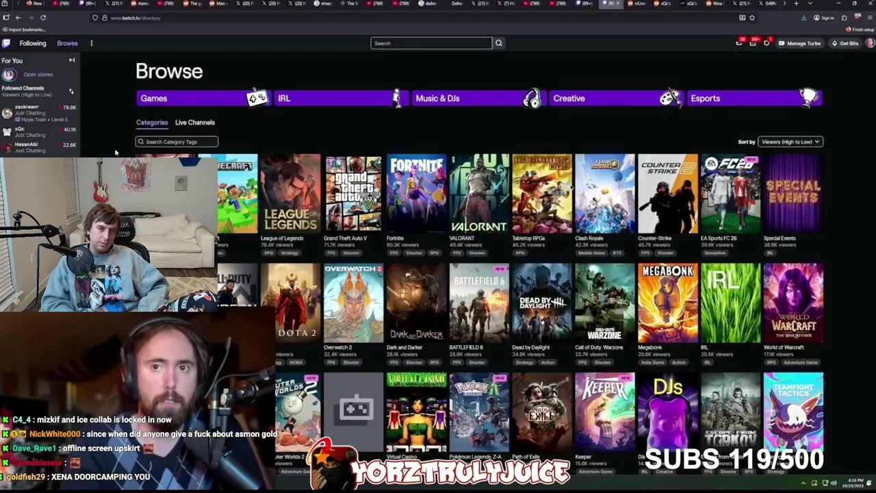Click the Twitch logo home icon
This screenshot has width=876, height=493.
click(x=6, y=43)
